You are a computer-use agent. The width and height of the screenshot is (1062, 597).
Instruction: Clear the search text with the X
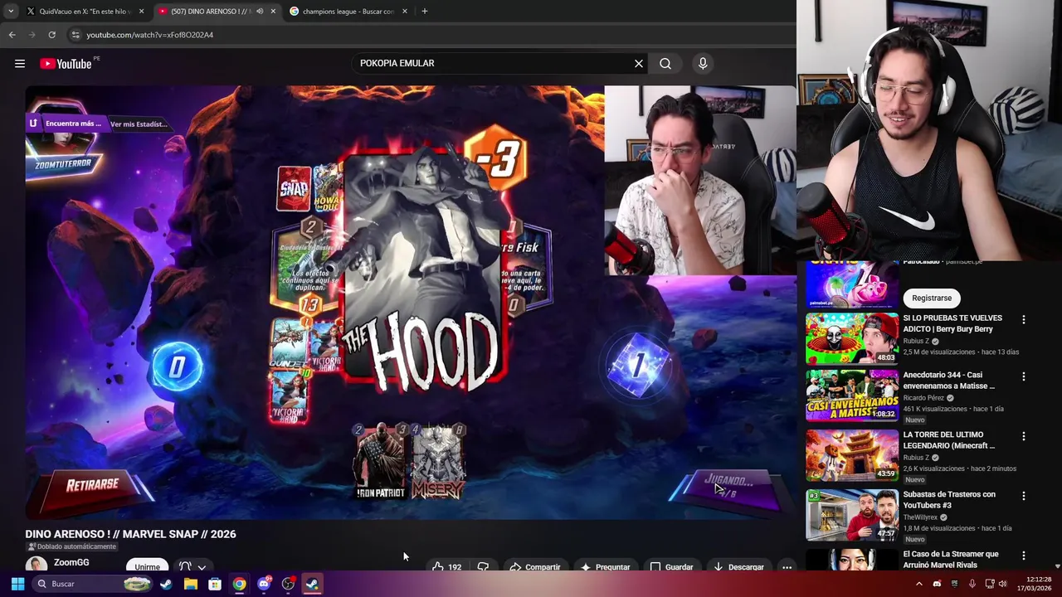[639, 63]
